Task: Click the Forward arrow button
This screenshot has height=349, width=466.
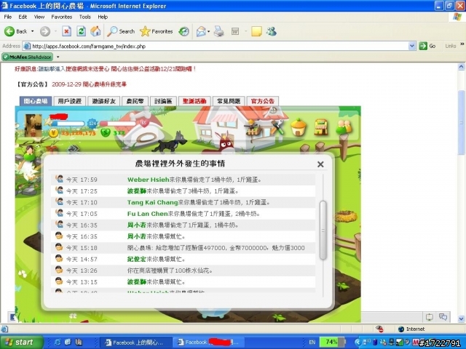Action: click(45, 31)
